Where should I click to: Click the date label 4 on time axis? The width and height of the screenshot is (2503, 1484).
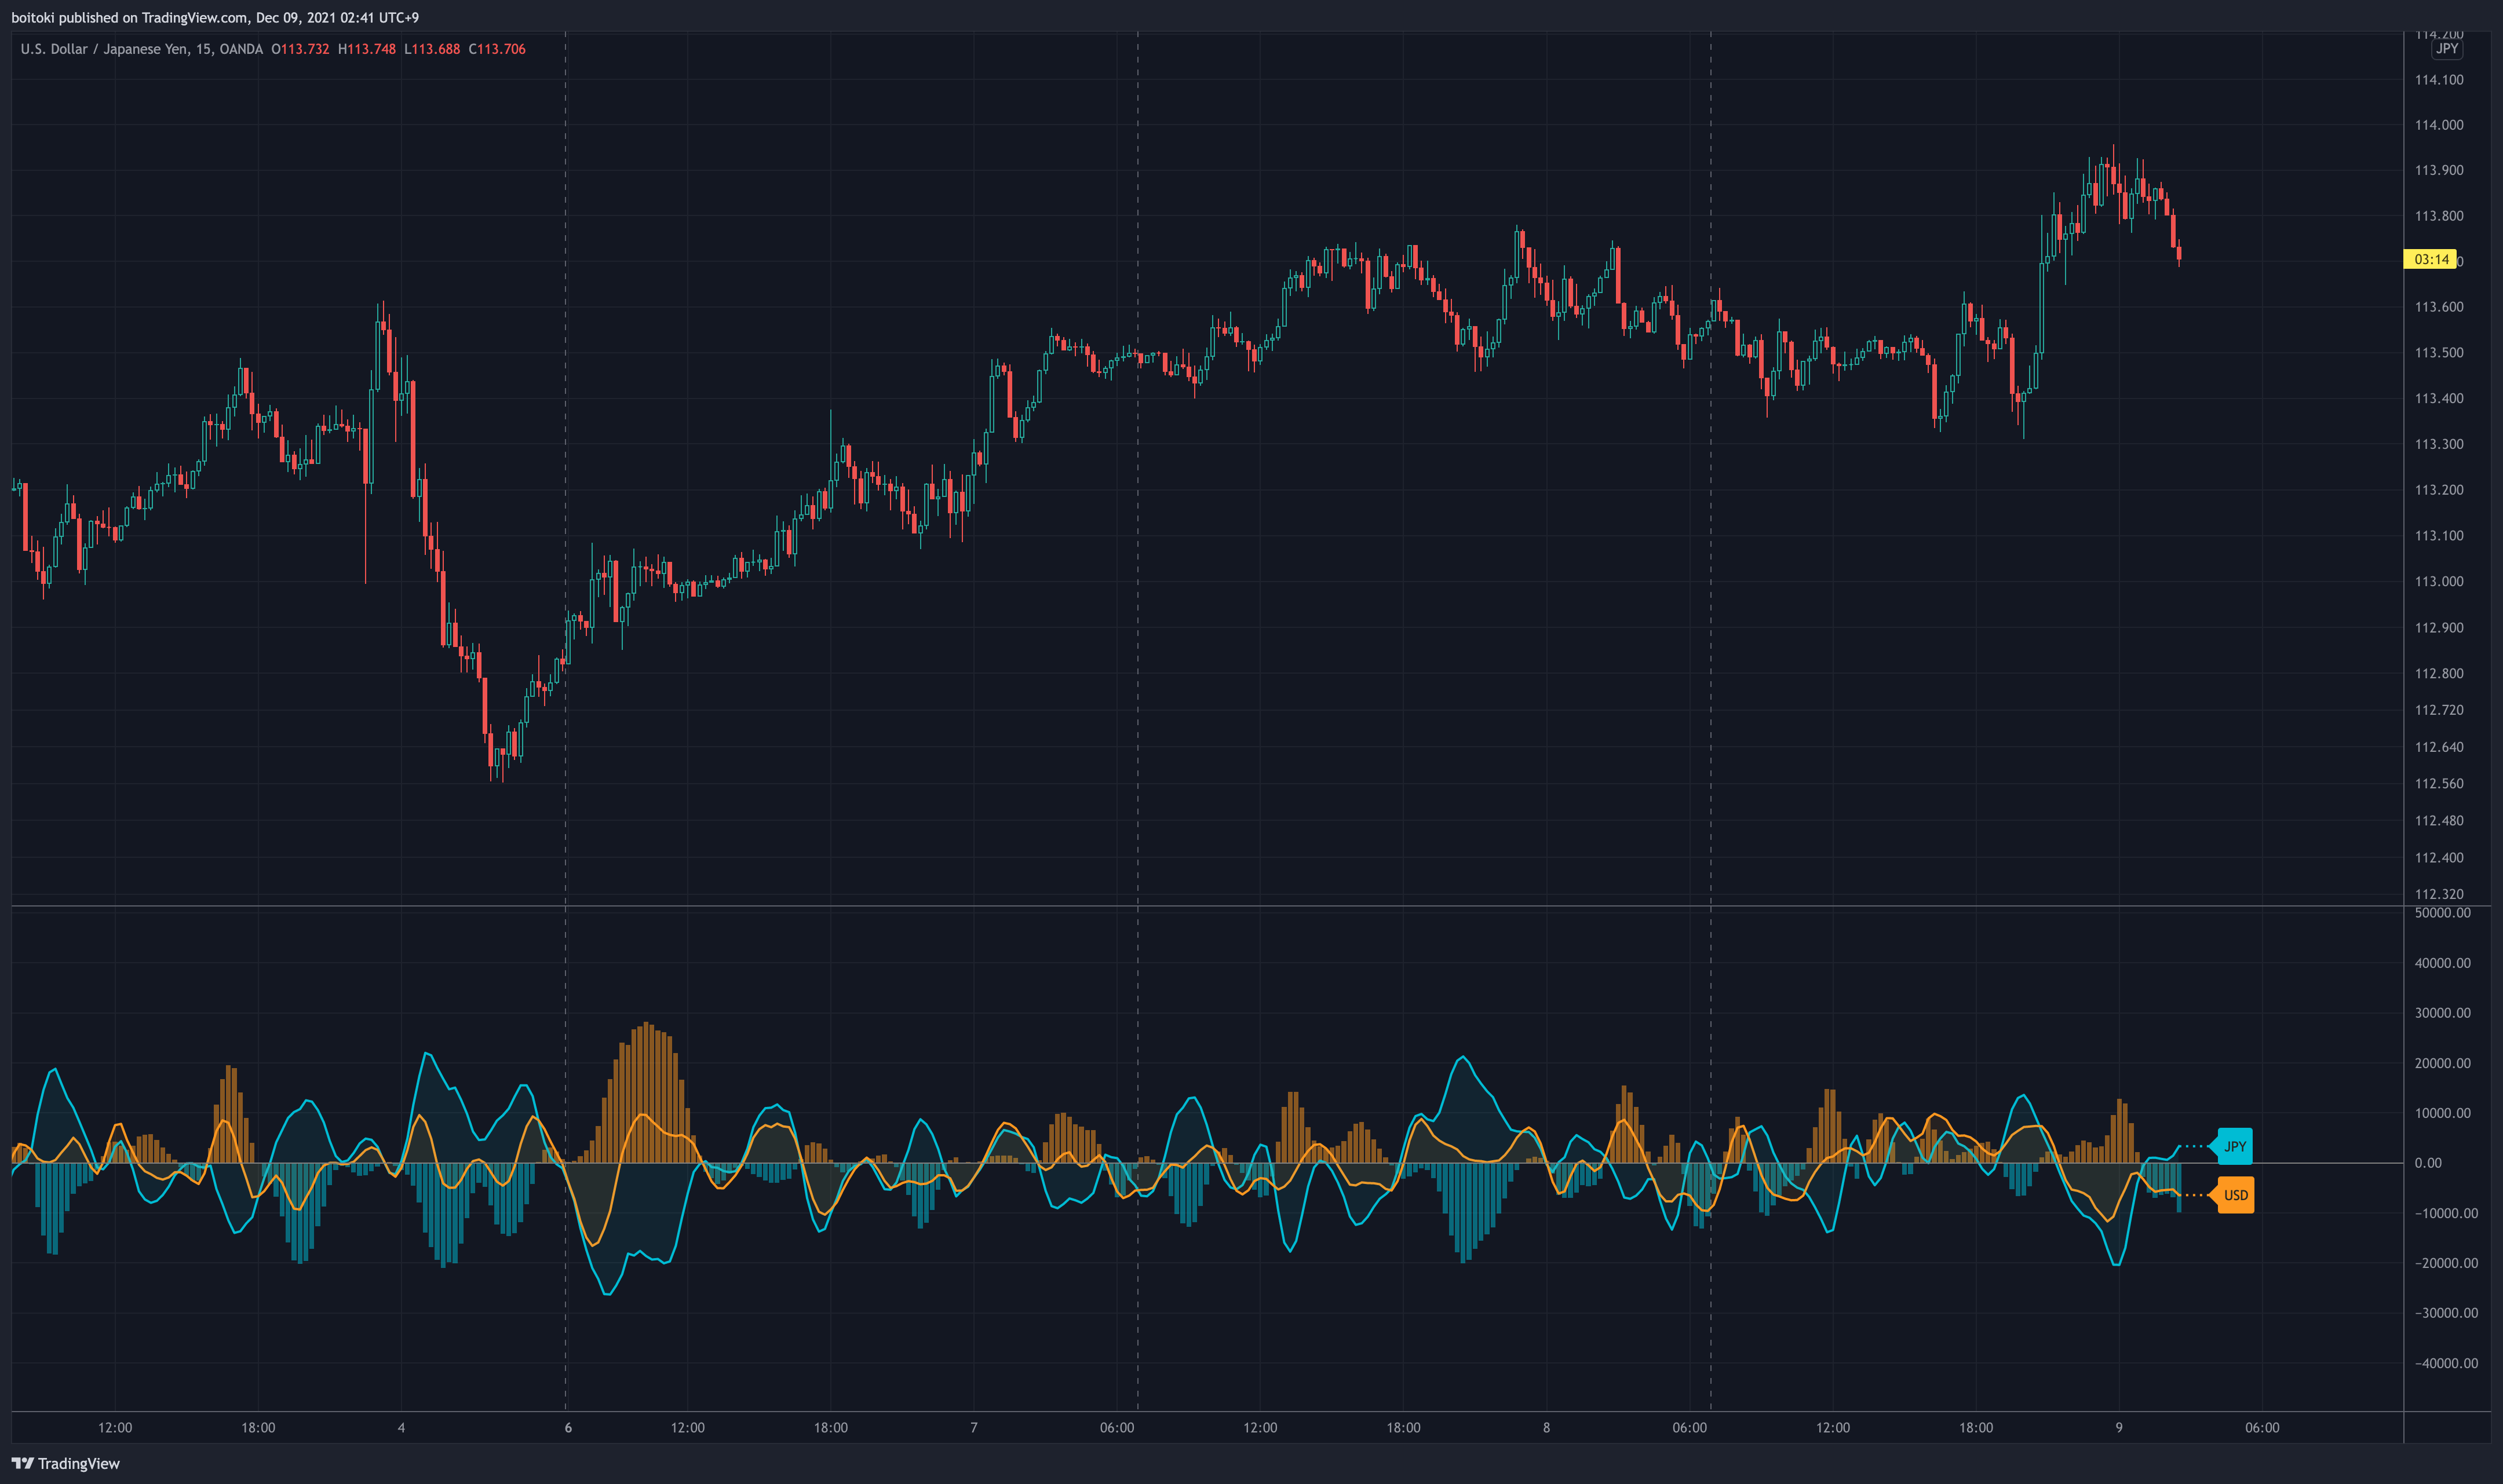pos(401,1427)
